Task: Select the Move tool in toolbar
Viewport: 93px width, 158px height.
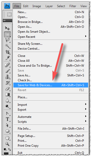Action: pos(7,28)
